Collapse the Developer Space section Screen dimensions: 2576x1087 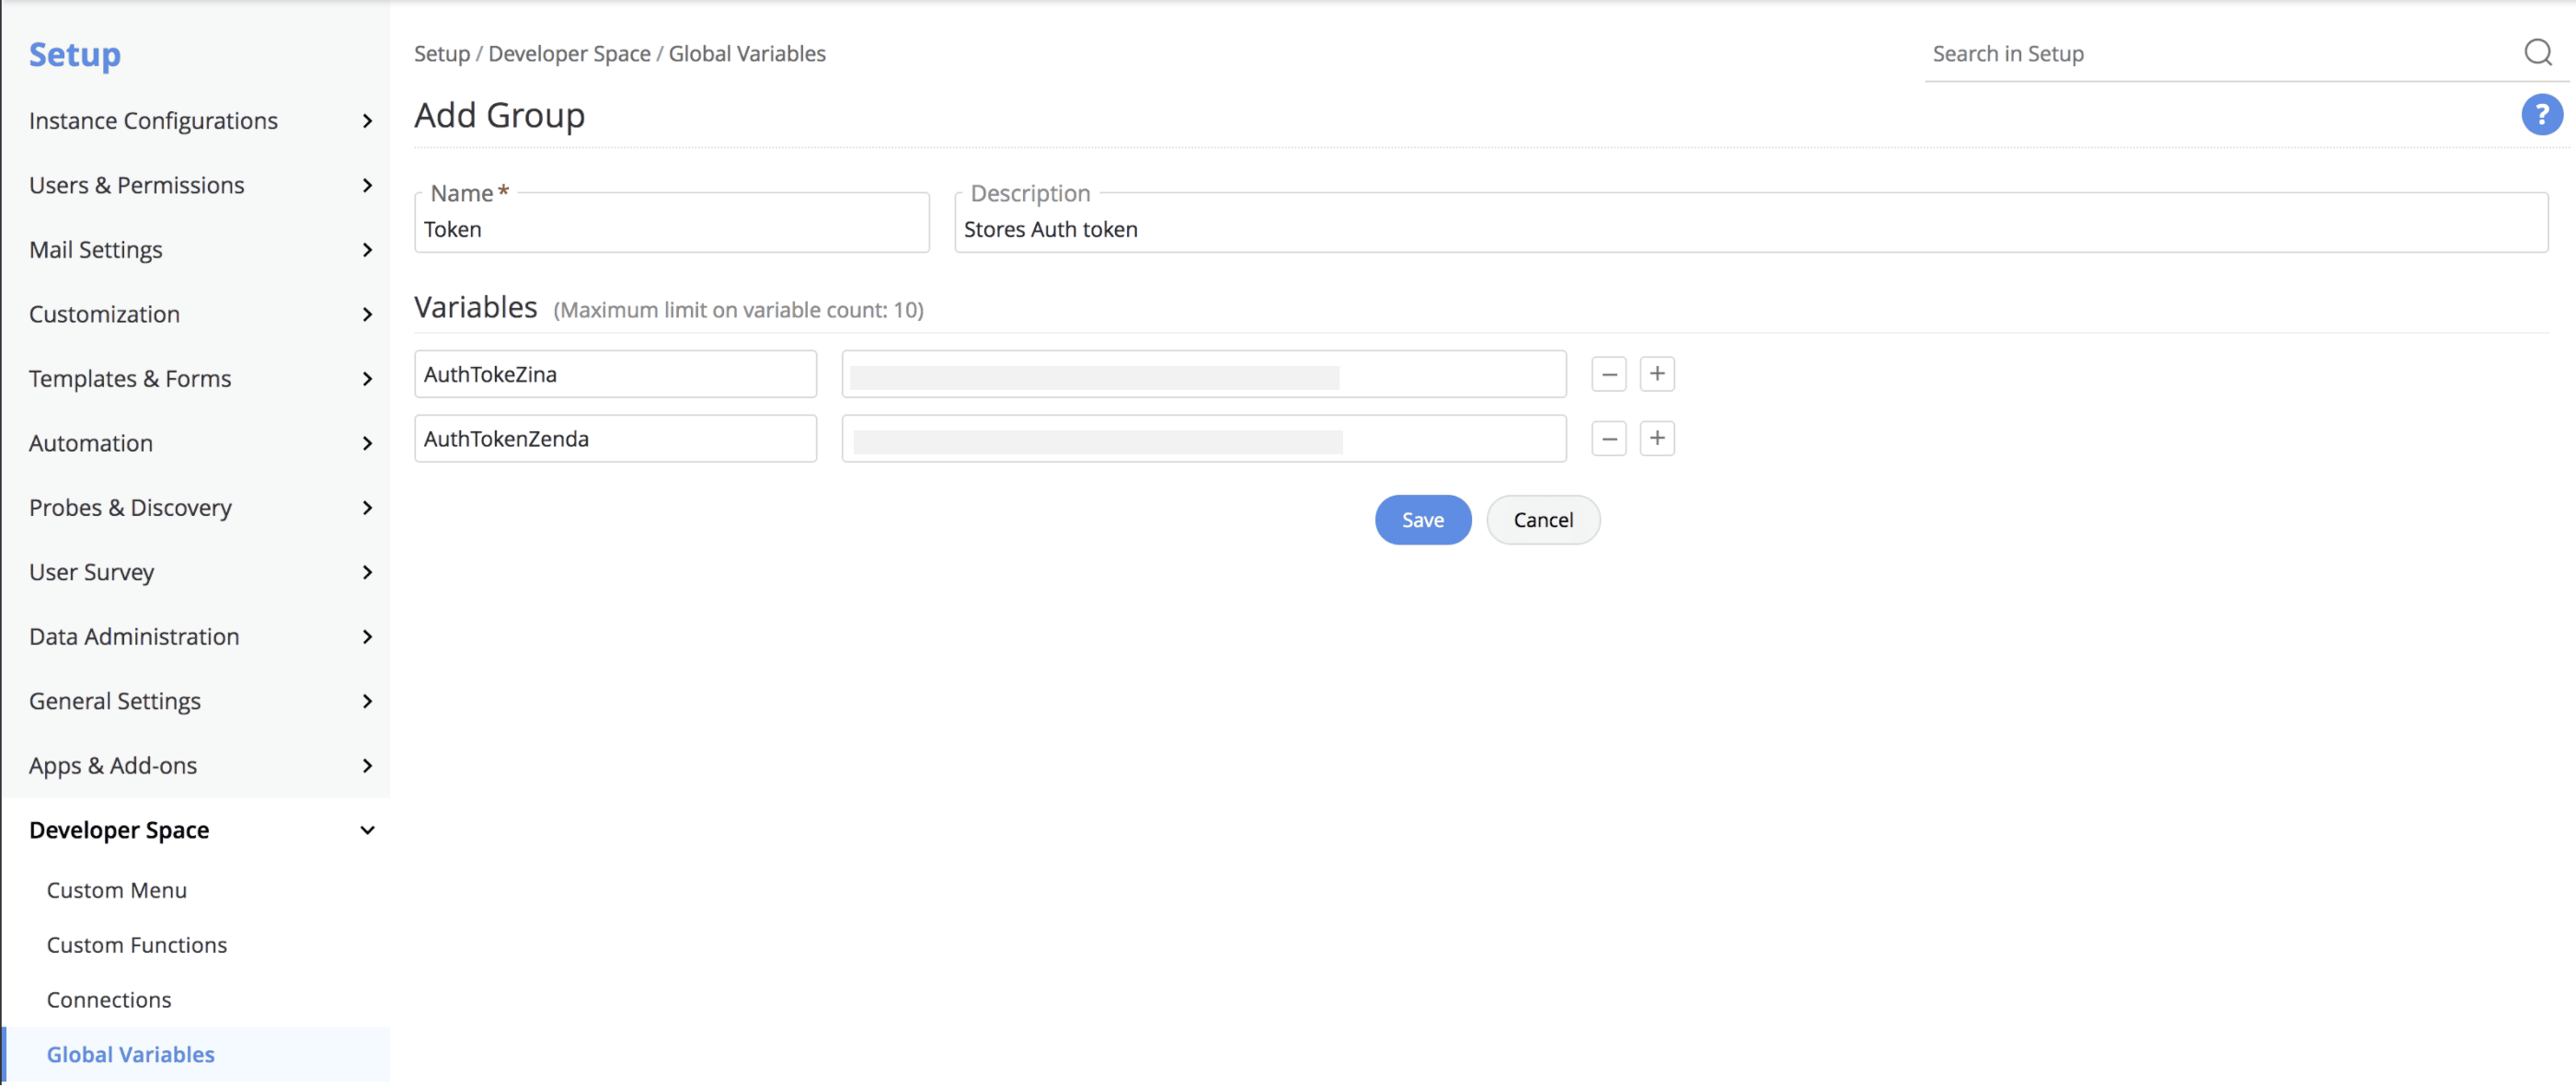[x=200, y=831]
